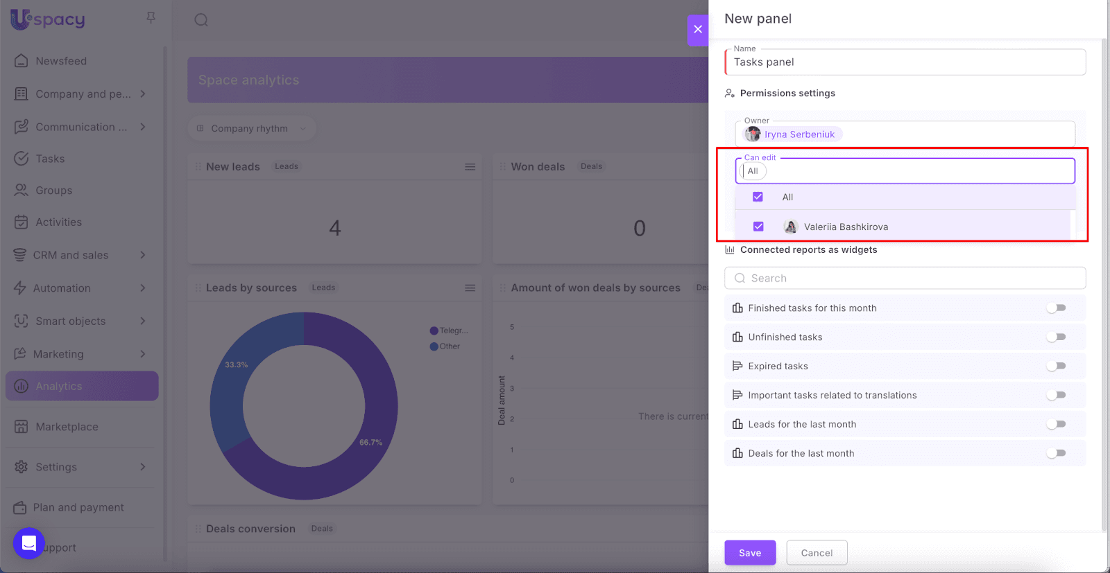Screen dimensions: 1110x573
Task: Turn on the Expired tasks widget toggle
Action: pos(1056,367)
